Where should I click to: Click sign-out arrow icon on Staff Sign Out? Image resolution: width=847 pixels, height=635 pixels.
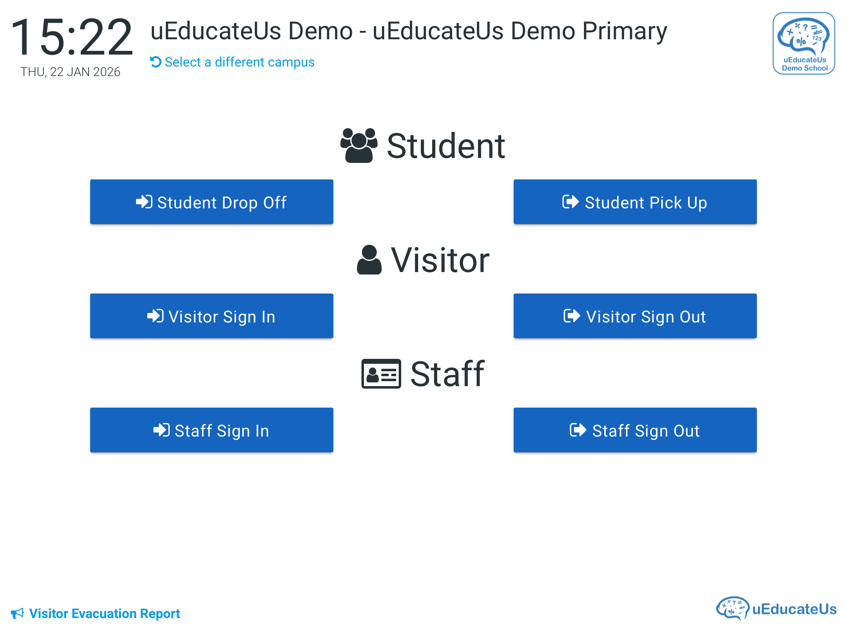[x=578, y=430]
